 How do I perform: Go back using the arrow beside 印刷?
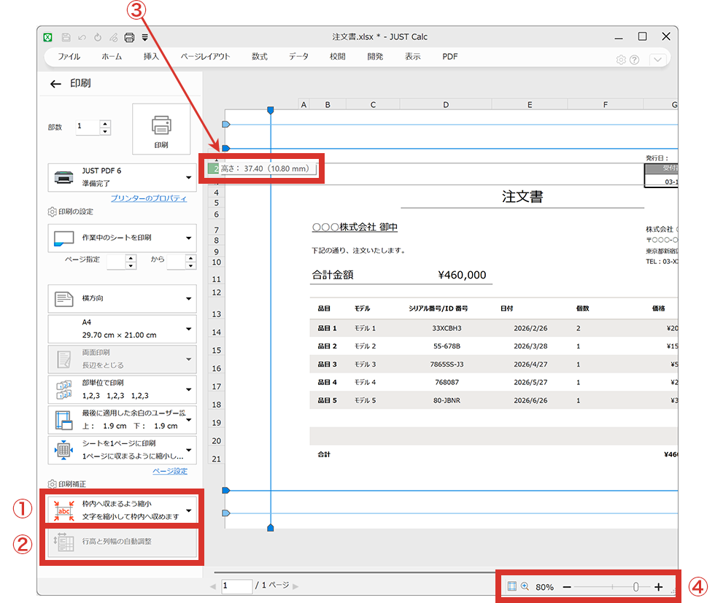click(x=55, y=83)
